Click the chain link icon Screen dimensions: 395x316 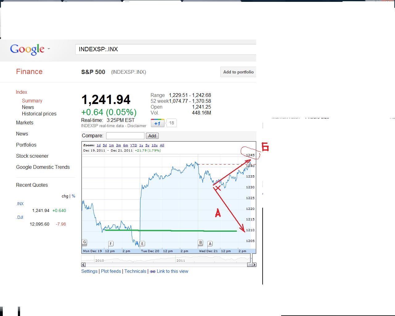coord(152,272)
